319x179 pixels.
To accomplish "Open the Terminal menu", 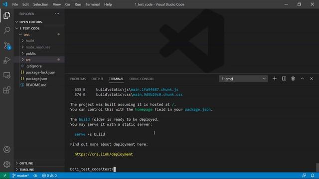I will point(93,4).
